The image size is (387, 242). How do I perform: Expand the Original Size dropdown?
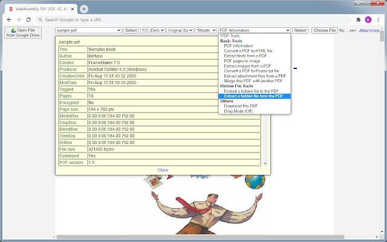(x=180, y=30)
